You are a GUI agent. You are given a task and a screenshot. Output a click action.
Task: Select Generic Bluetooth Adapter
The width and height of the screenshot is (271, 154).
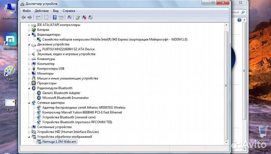[x=61, y=93]
